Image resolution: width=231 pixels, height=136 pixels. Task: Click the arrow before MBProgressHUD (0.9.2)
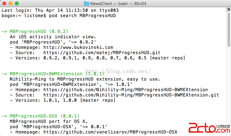coord(4,31)
